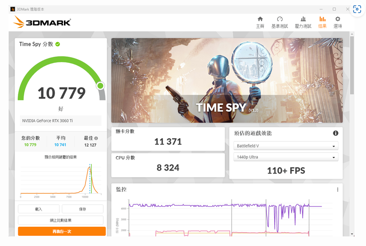Viewport: 366px width, 246px height.
Task: Click the 3DMark logo
Action: [x=42, y=22]
